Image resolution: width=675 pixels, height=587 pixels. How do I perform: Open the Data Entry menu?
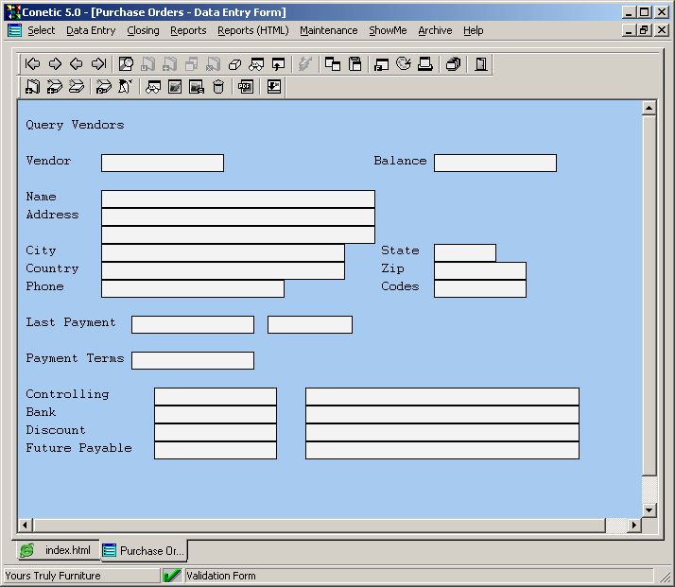91,30
